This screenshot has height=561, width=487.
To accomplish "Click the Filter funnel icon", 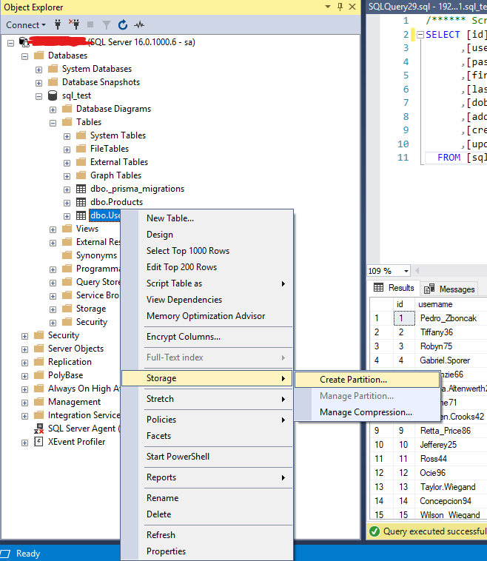I will [x=107, y=24].
